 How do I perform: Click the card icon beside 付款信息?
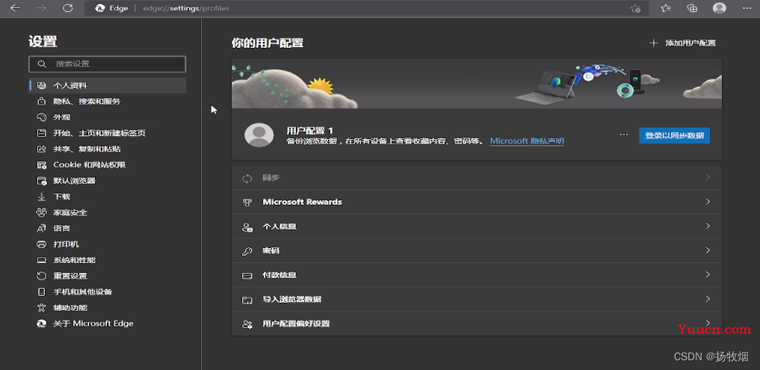(247, 275)
